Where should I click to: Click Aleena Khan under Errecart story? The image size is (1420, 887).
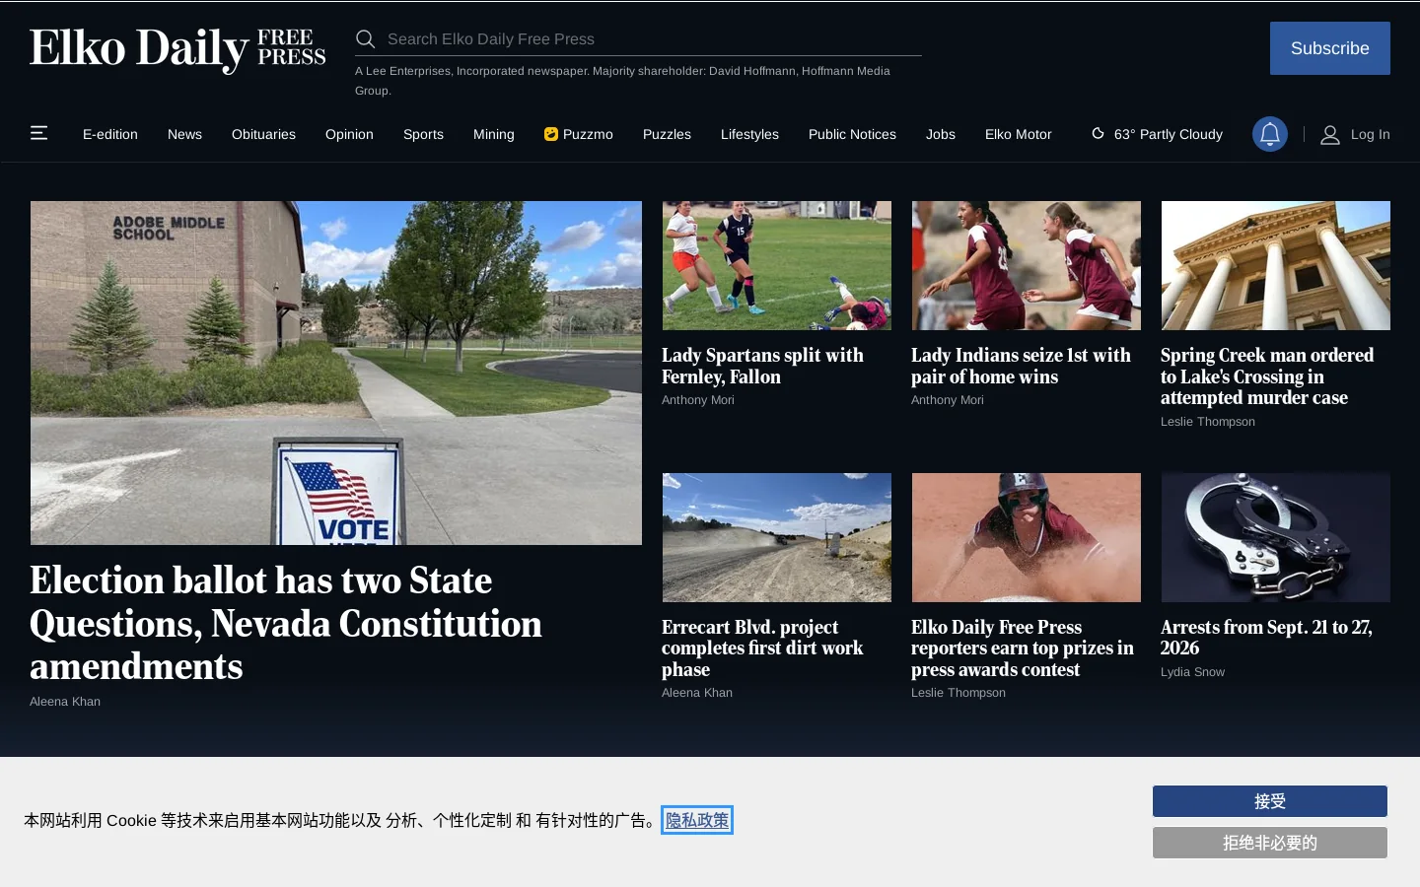click(697, 693)
